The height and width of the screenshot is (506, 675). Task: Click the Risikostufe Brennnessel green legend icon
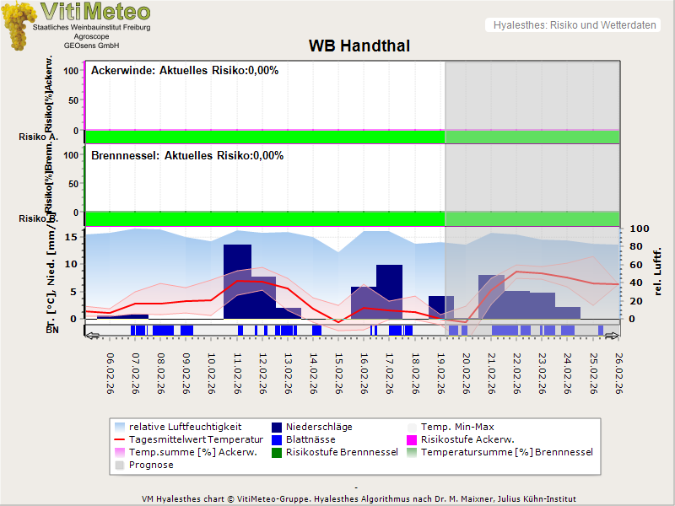click(x=277, y=452)
